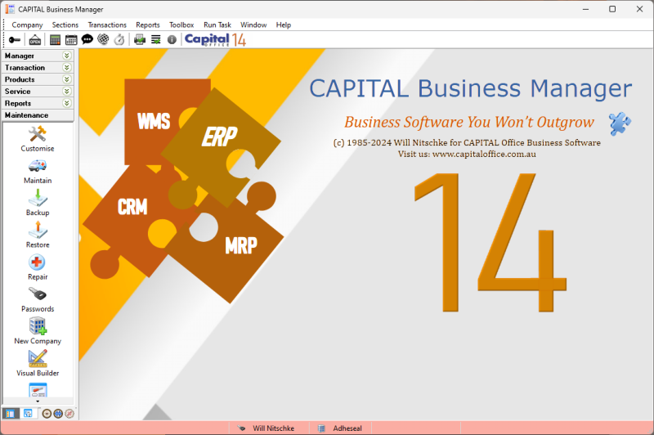Click the brown compass icon
This screenshot has width=654, height=435.
click(x=47, y=414)
